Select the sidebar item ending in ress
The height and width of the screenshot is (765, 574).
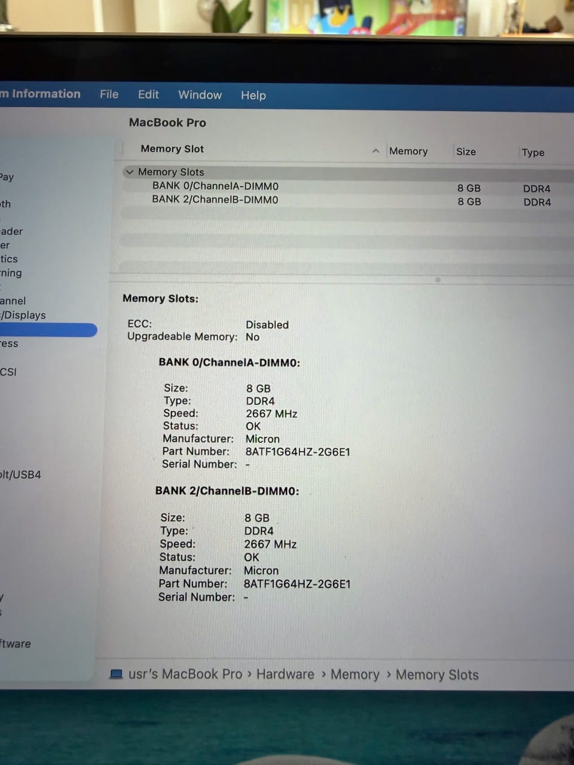[9, 344]
